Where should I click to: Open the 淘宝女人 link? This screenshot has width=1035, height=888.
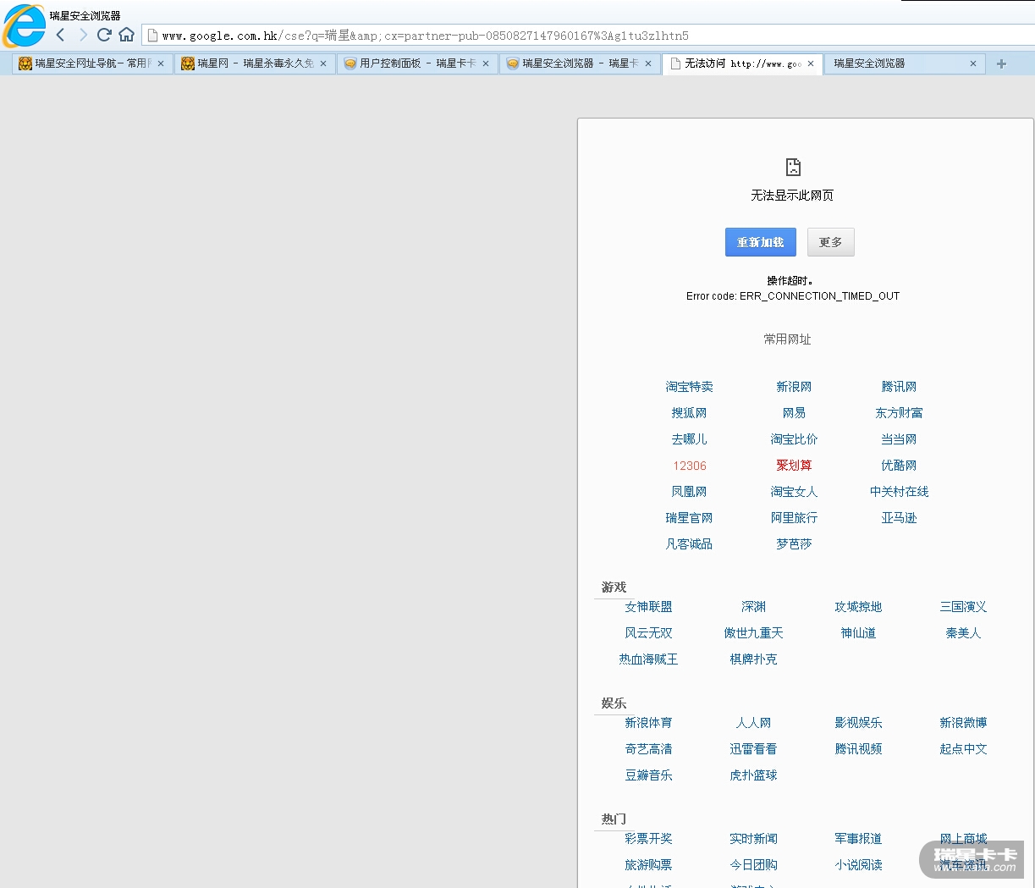794,492
